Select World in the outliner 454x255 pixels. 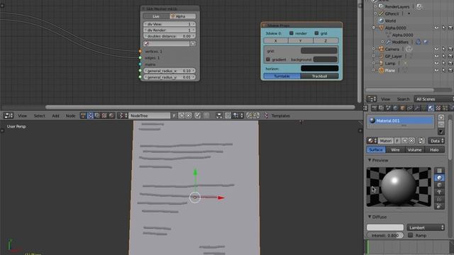click(390, 21)
